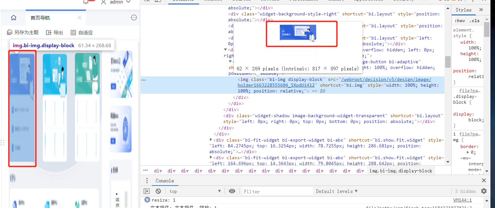Focus the console Filter input
This screenshot has width=495, height=208.
point(277,191)
